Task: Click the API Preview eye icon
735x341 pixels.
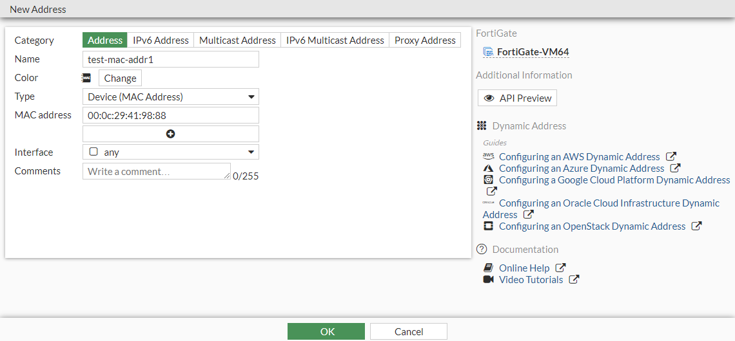Action: click(x=489, y=98)
